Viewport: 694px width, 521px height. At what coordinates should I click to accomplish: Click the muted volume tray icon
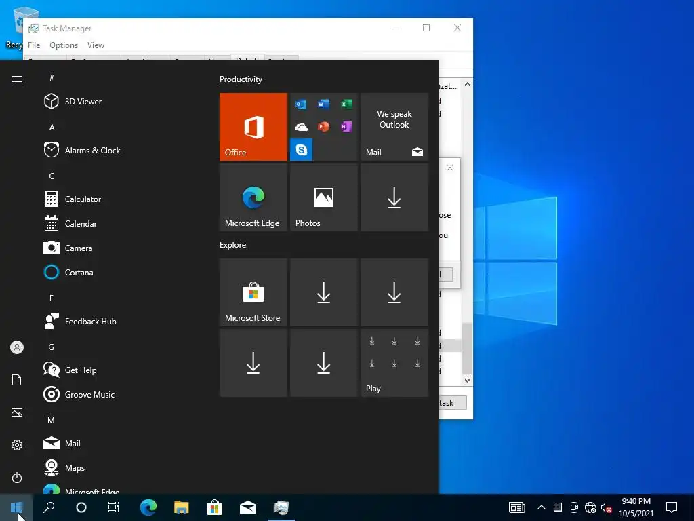pos(606,507)
